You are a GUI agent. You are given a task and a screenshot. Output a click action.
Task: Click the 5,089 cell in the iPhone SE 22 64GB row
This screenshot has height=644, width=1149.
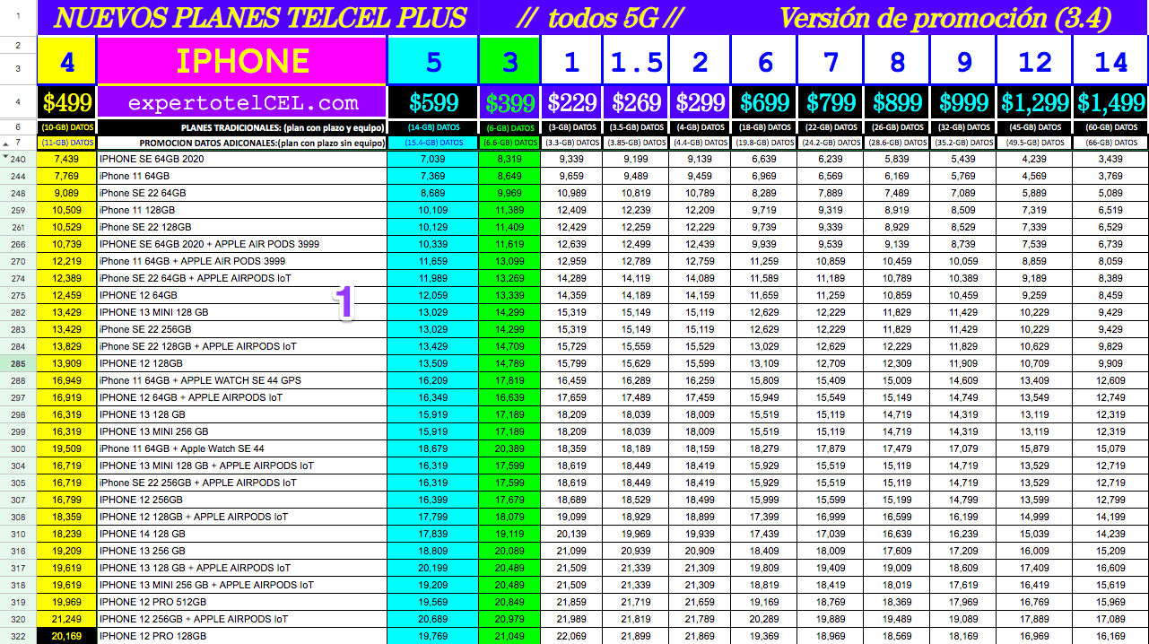click(x=1111, y=193)
